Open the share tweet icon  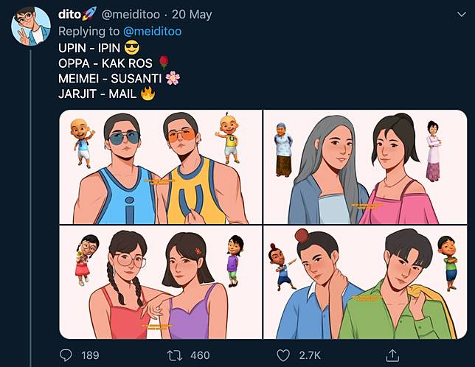[393, 355]
